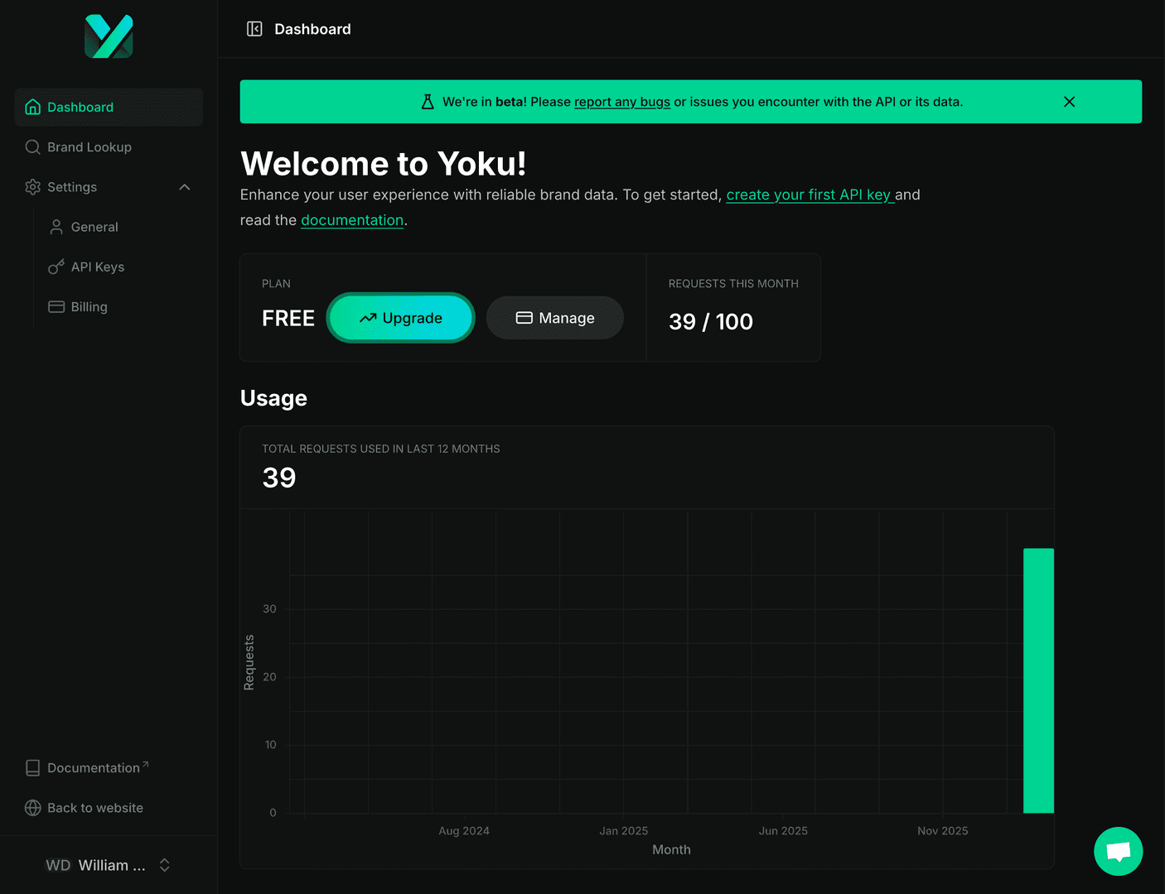Open the report any bugs link

tap(621, 102)
